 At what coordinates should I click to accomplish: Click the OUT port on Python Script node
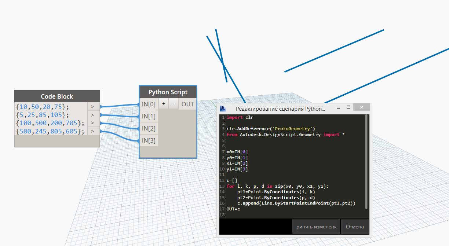[x=187, y=104]
